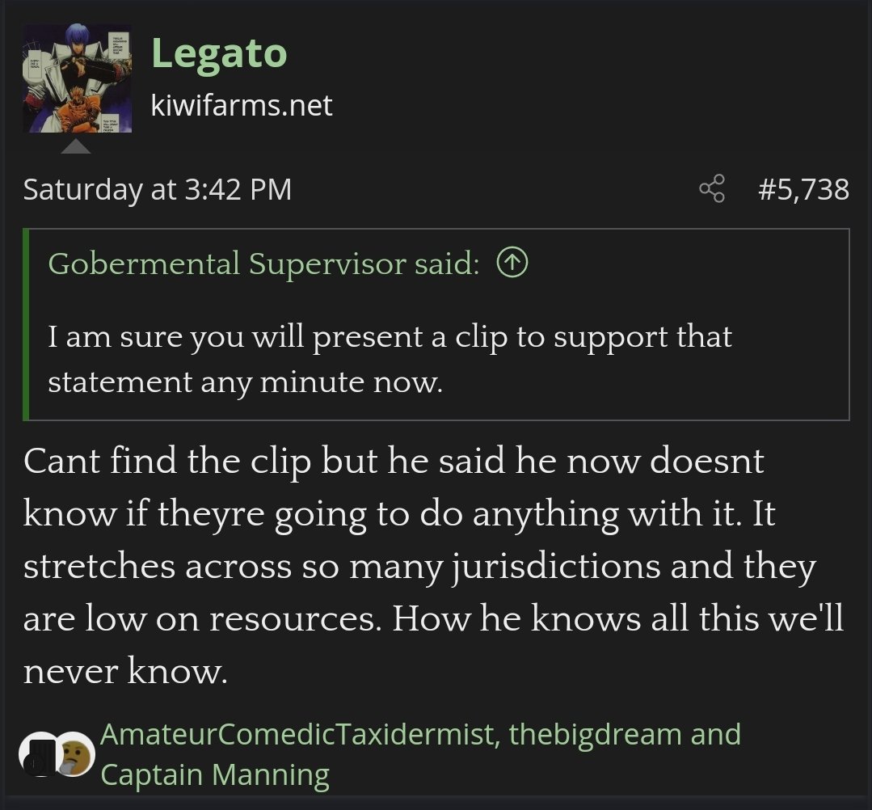Open the Legato username profile link
Image resolution: width=872 pixels, height=810 pixels.
219,53
